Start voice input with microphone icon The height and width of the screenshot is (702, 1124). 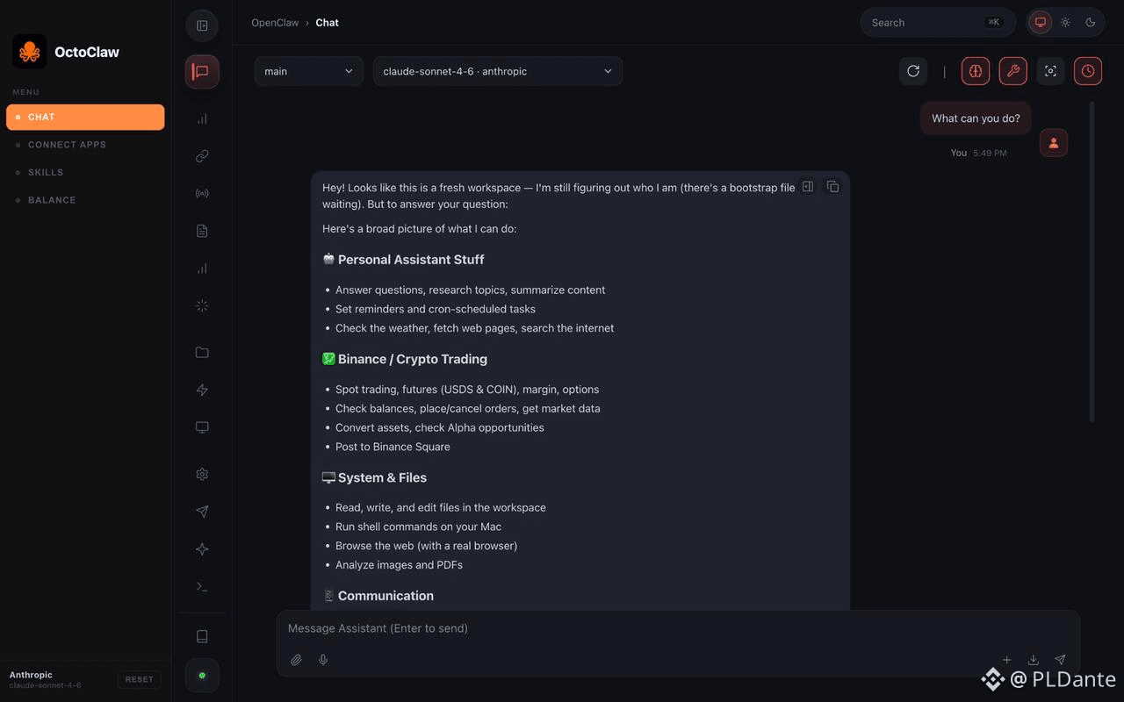323,660
